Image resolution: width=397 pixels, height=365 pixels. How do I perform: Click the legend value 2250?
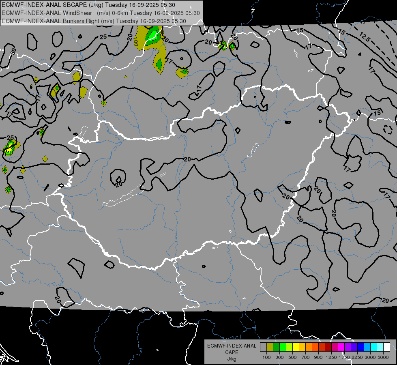coord(357,357)
